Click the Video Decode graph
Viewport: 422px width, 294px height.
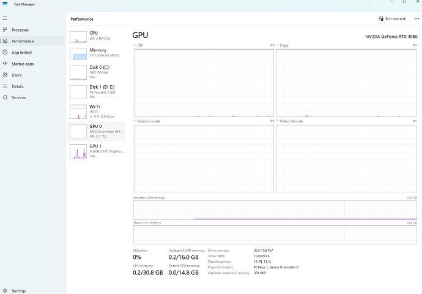[346, 159]
